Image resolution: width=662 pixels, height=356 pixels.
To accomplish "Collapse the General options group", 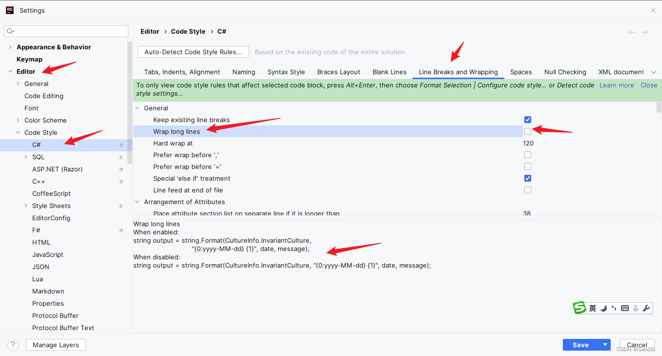I will coord(138,108).
